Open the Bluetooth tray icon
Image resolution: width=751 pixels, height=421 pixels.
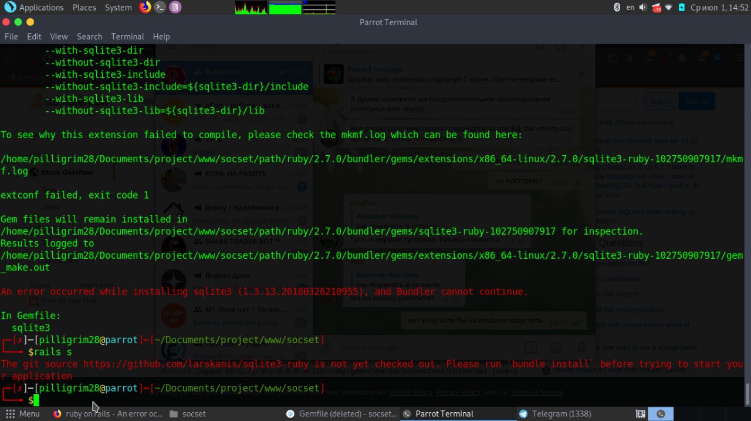tap(617, 7)
